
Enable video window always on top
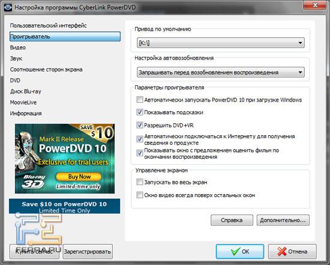coord(140,195)
